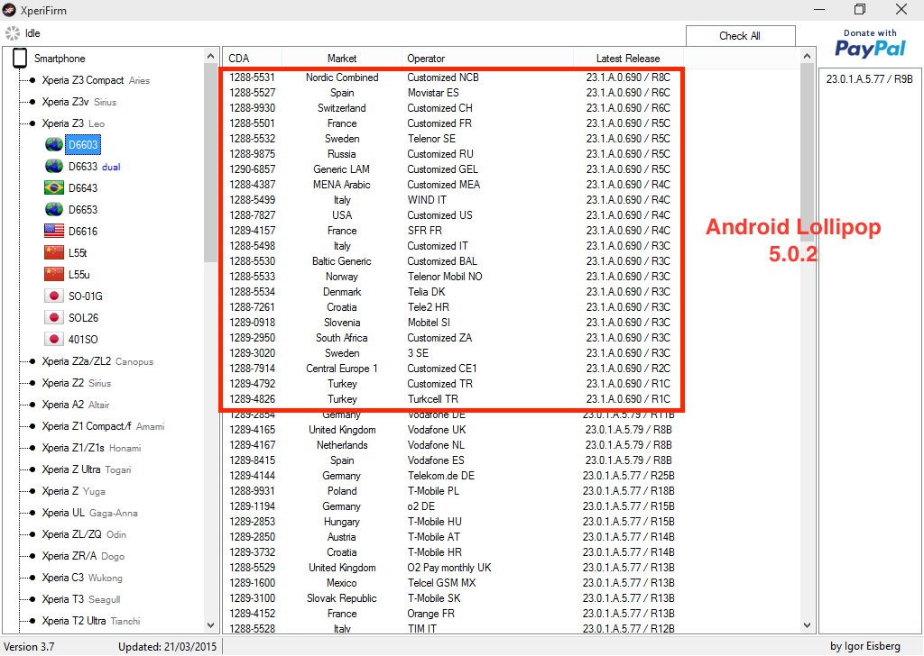Select the D6603 model entry
Viewport: 924px width, 656px height.
(82, 145)
